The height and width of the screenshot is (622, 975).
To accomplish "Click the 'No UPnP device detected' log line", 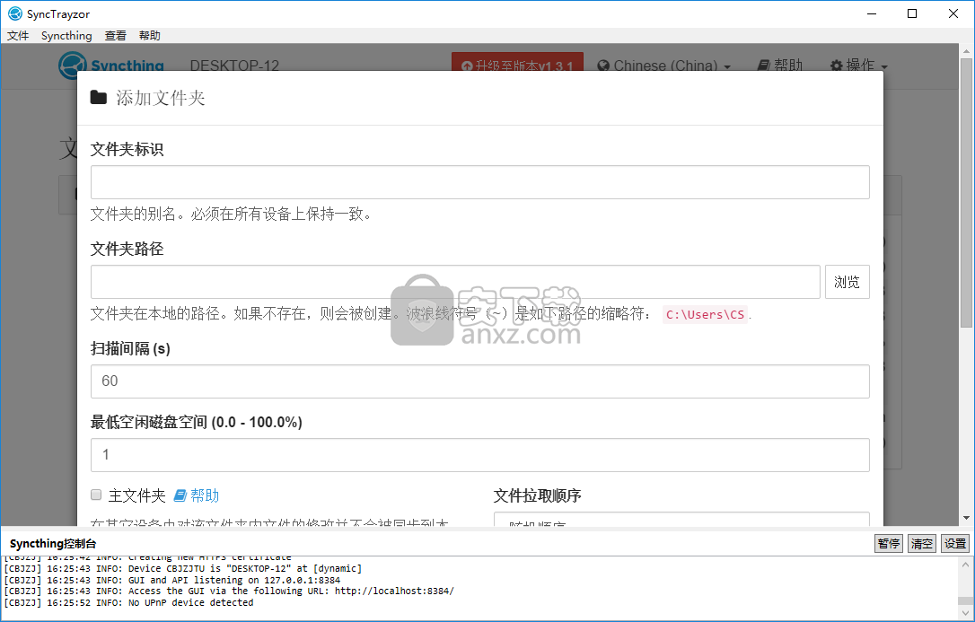I will pyautogui.click(x=128, y=602).
